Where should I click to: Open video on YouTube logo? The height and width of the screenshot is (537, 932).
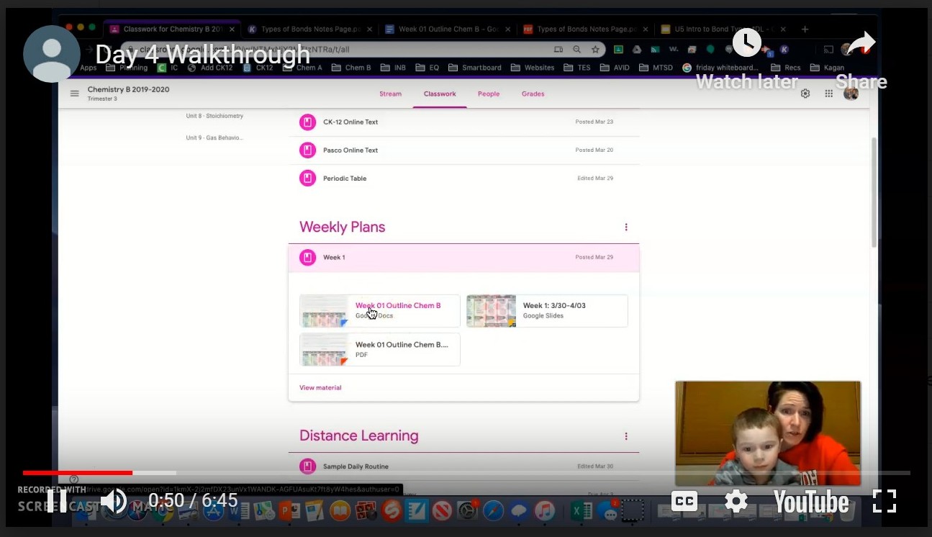click(x=811, y=502)
